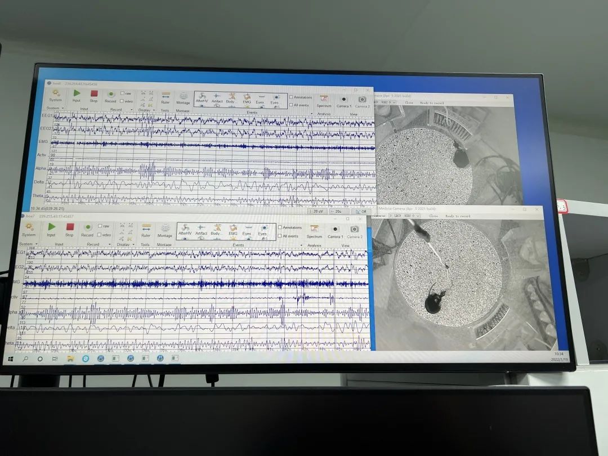Image resolution: width=608 pixels, height=456 pixels.
Task: Expand Events group arrow in upper window
Action: 311,113
